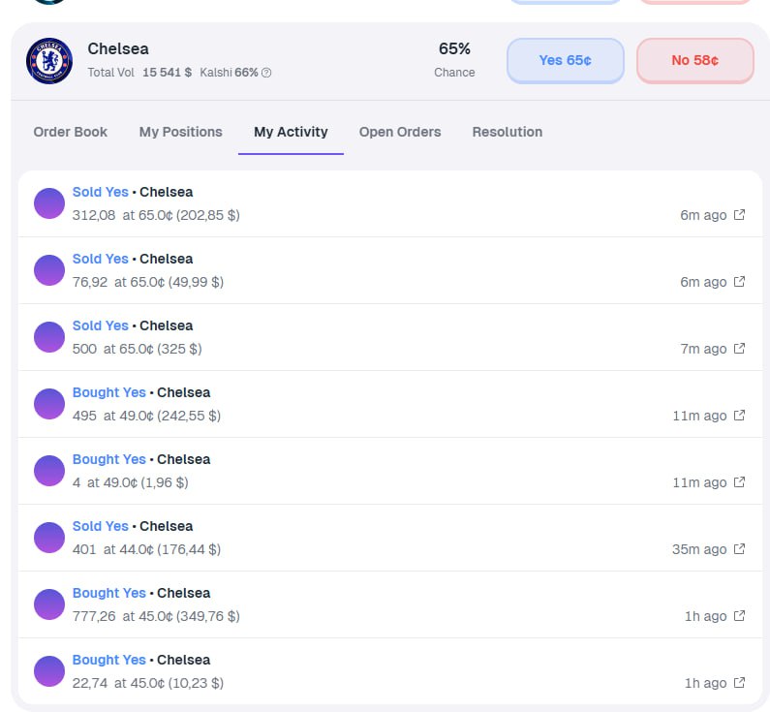
Task: Open the Kalshi 66% help icon
Action: pyautogui.click(x=266, y=73)
